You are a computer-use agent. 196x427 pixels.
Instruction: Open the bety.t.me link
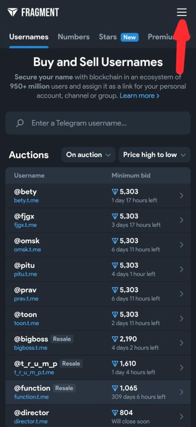click(x=27, y=201)
